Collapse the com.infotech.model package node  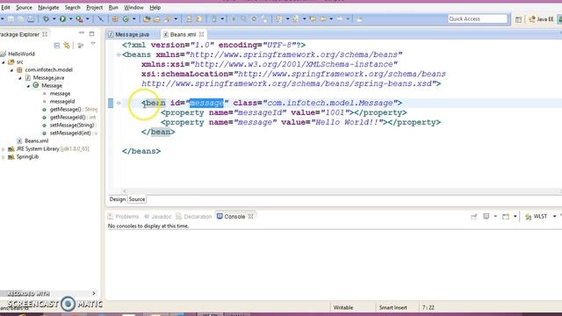pyautogui.click(x=11, y=70)
